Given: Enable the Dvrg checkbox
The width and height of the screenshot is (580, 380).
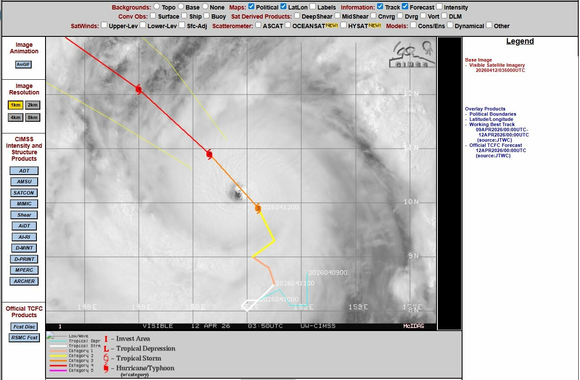Looking at the screenshot, I should tap(400, 16).
